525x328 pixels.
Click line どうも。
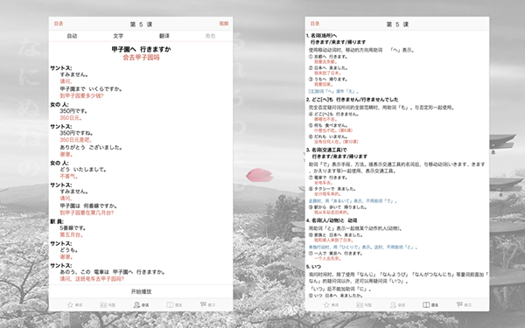pos(69,250)
